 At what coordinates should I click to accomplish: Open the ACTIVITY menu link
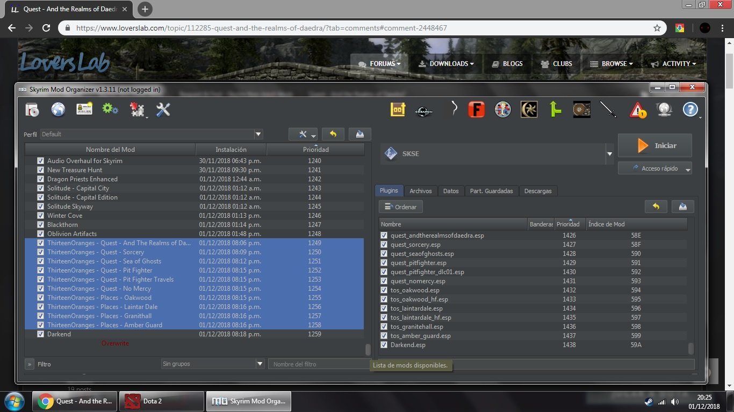tap(673, 64)
